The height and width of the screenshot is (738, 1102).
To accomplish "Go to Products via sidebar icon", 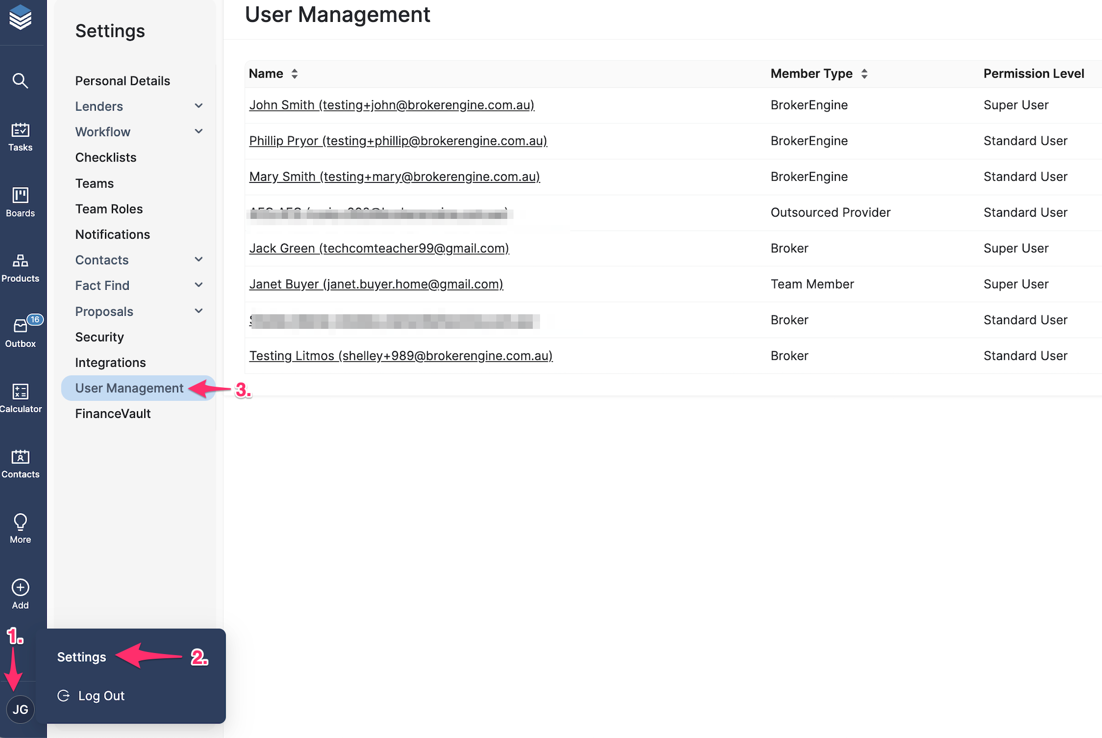I will click(x=20, y=267).
